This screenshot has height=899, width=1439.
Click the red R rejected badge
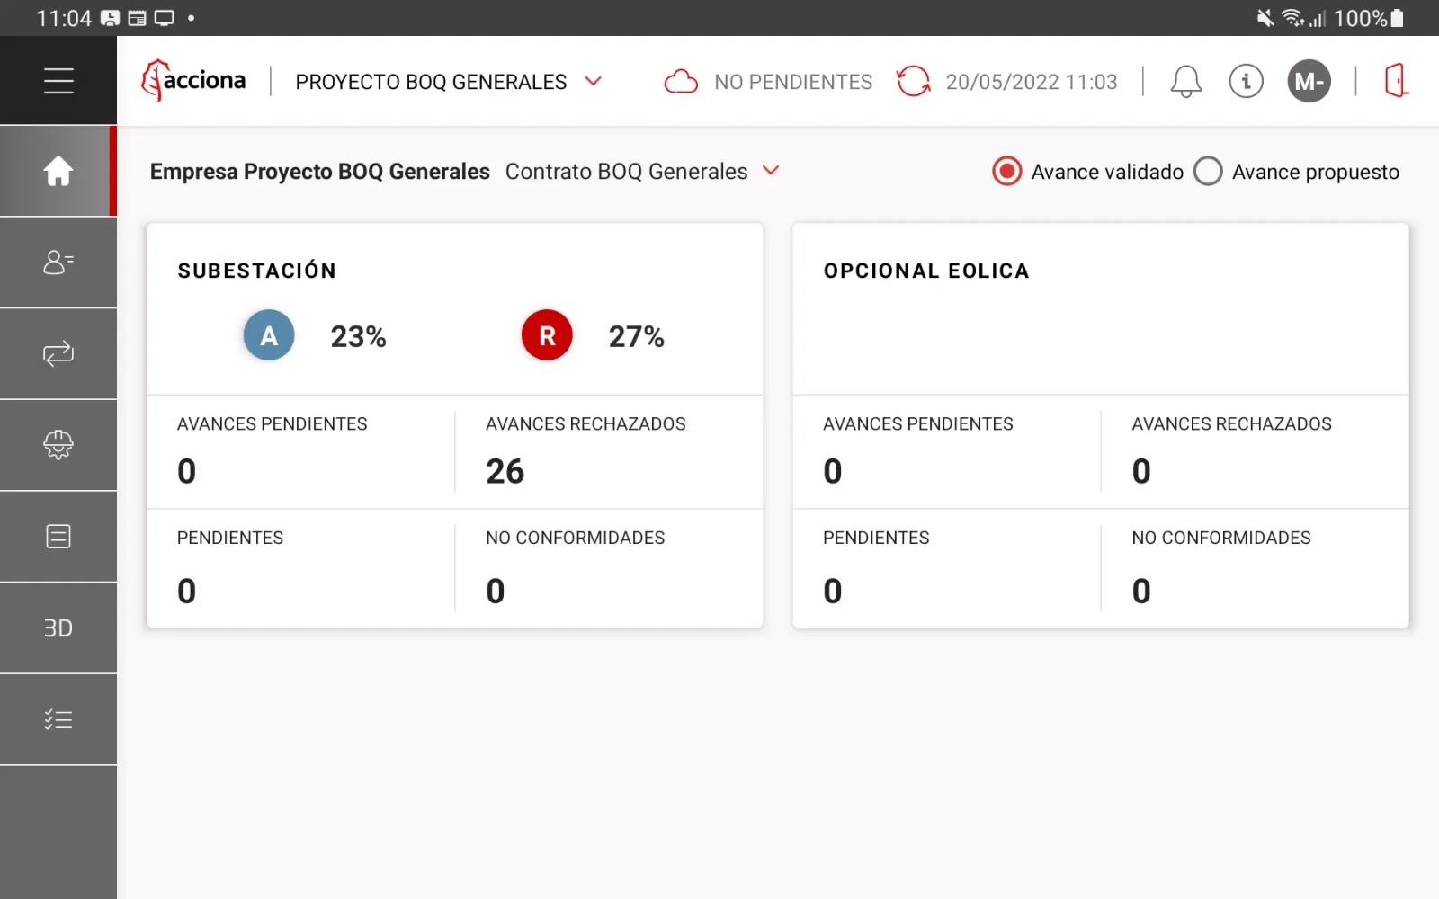(x=547, y=335)
